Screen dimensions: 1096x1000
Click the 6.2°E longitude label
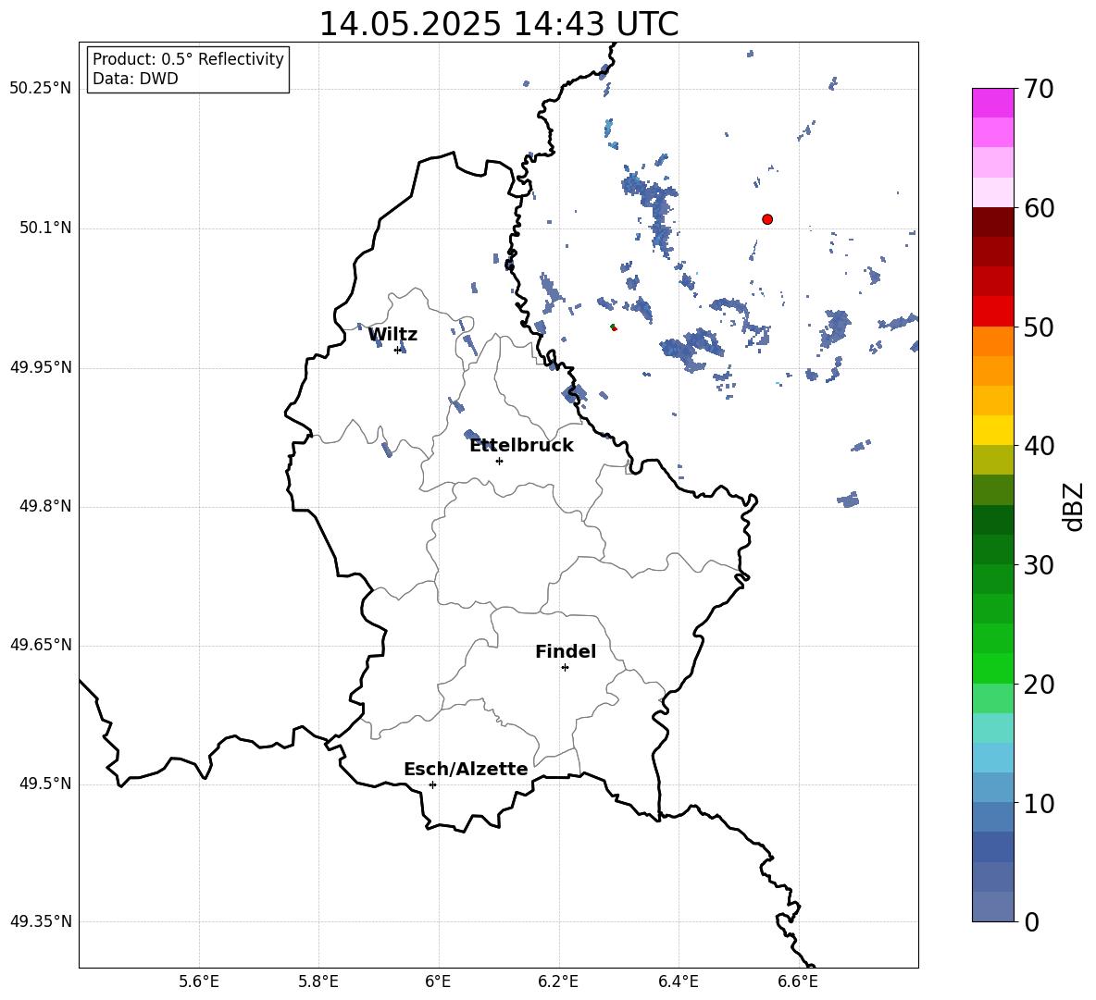point(558,981)
